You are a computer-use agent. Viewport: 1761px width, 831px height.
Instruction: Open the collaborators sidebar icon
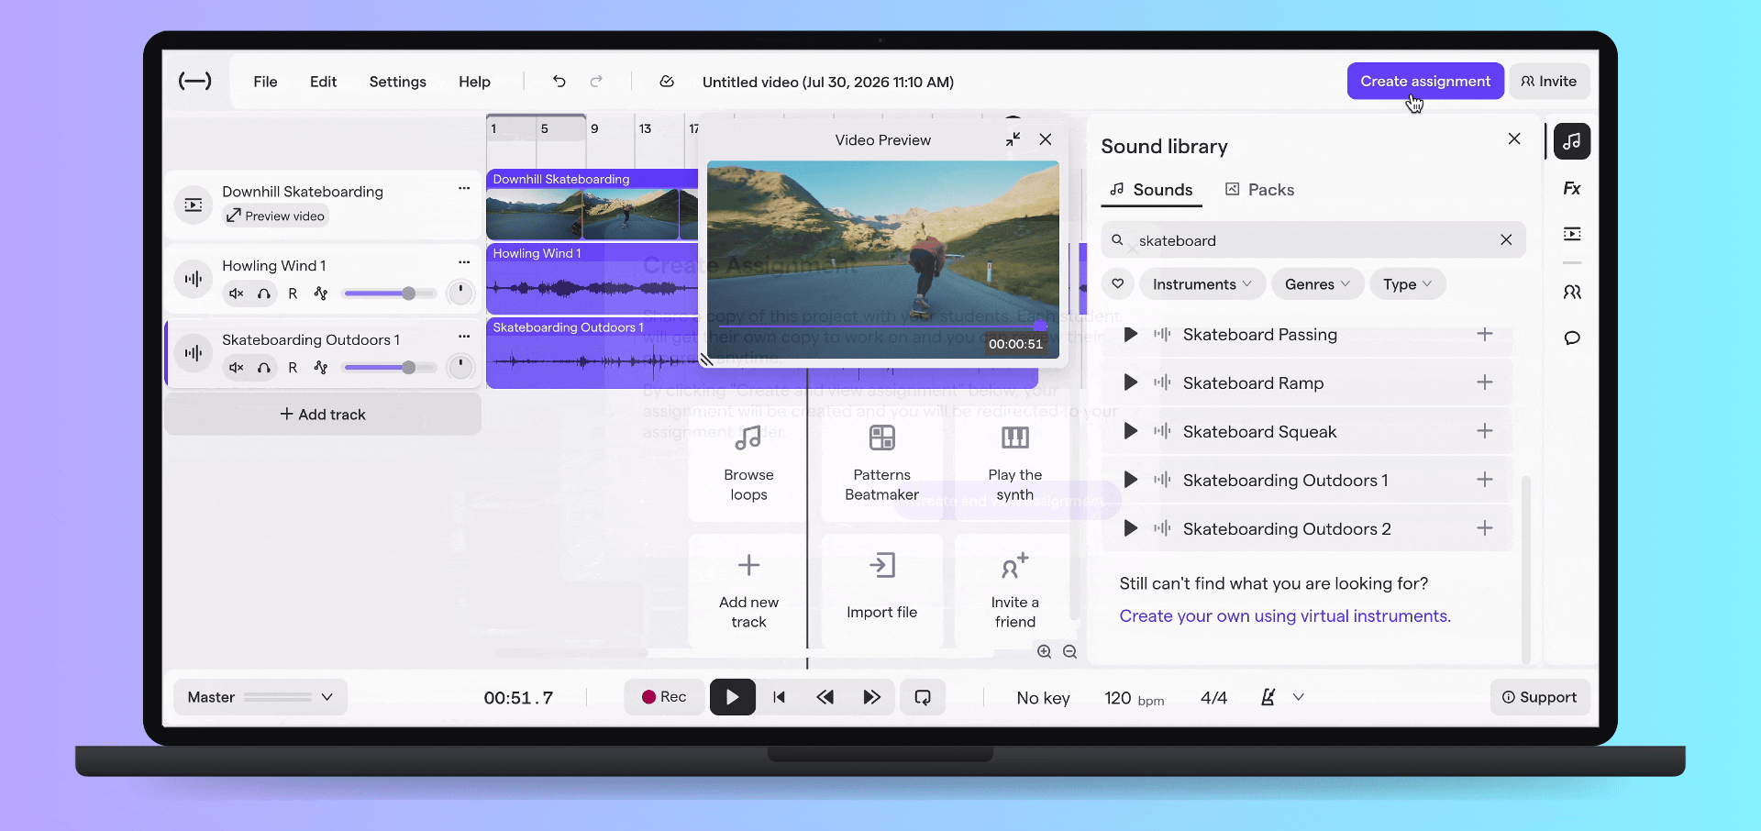(1572, 292)
